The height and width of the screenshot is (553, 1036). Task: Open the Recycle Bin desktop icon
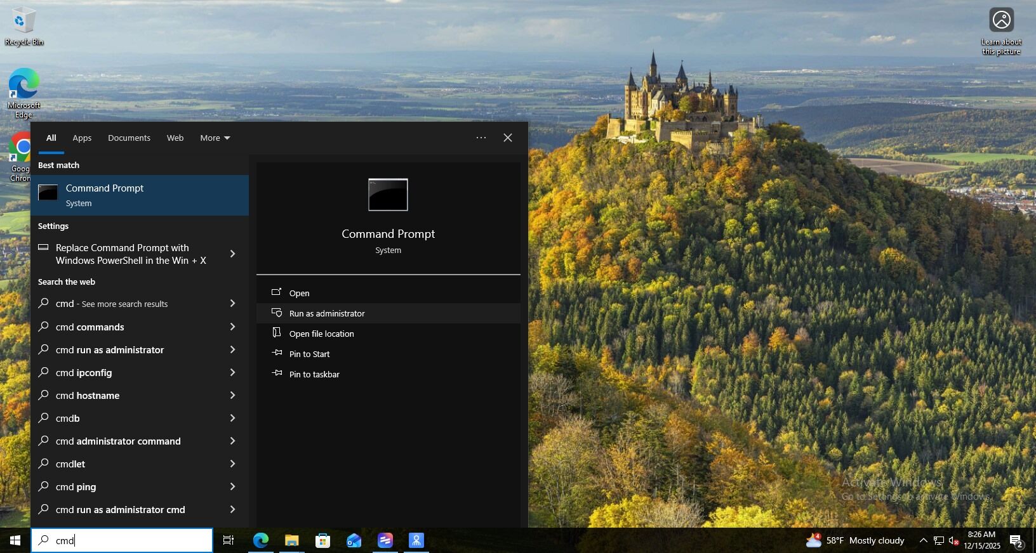click(x=23, y=27)
